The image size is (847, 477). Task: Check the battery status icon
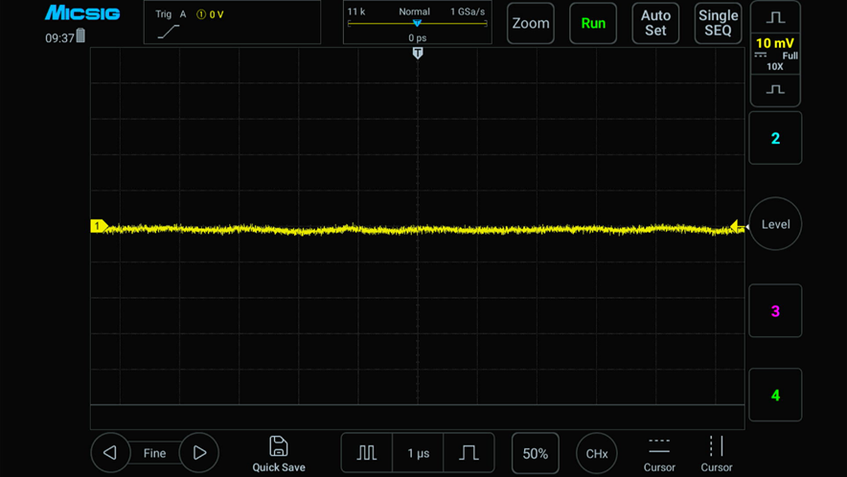(x=80, y=36)
